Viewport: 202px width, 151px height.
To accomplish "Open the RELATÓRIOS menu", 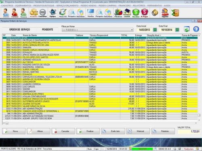I will (x=139, y=6).
